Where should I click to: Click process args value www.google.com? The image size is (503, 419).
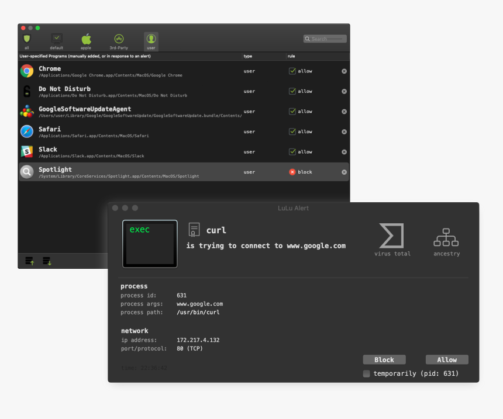[x=199, y=304]
